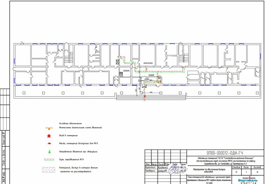Click the double red arrow entrance legend icon
Image resolution: width=265 pixels, height=184 pixels.
(x=50, y=135)
